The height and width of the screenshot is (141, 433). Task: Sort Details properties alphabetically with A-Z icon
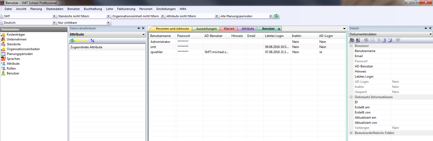click(358, 40)
